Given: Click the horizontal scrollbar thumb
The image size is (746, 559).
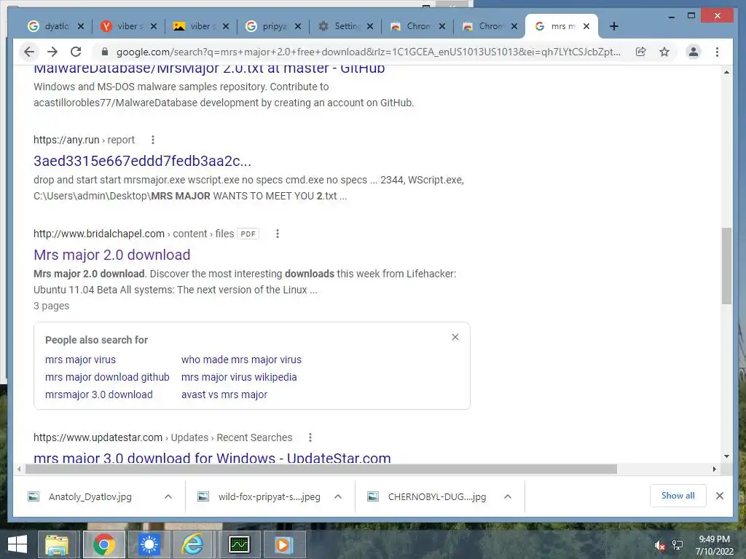Looking at the screenshot, I should pyautogui.click(x=321, y=469).
